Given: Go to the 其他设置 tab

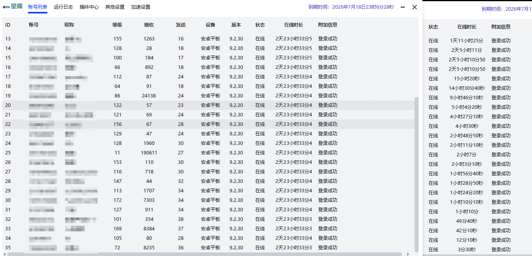Looking at the screenshot, I should point(115,7).
